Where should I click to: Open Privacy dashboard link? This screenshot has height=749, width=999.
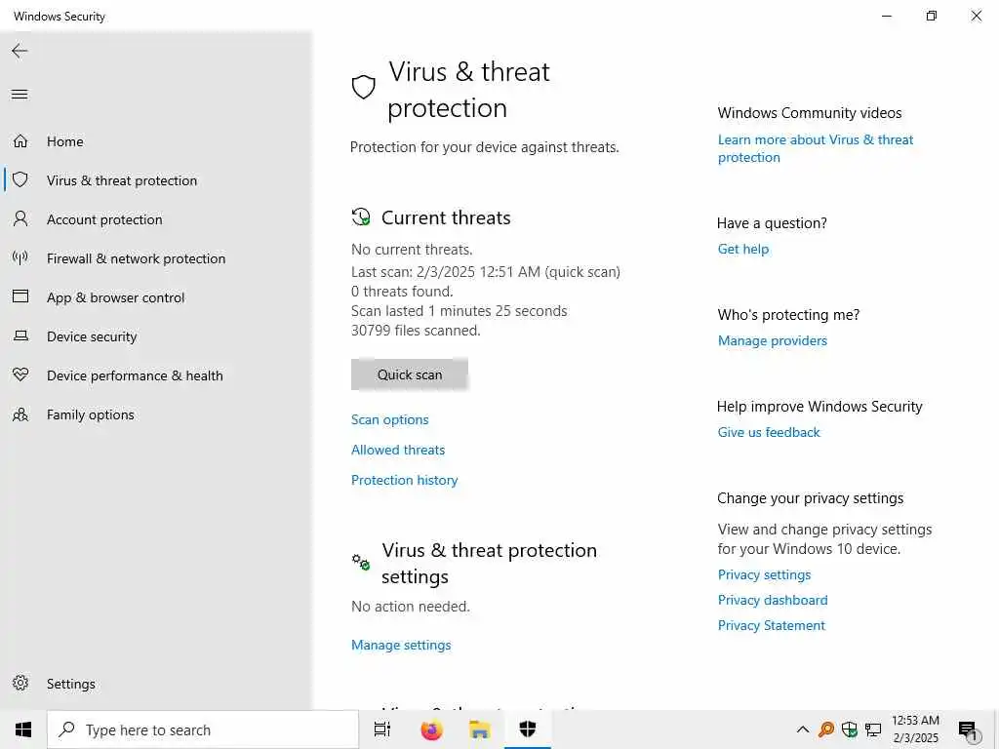[773, 600]
